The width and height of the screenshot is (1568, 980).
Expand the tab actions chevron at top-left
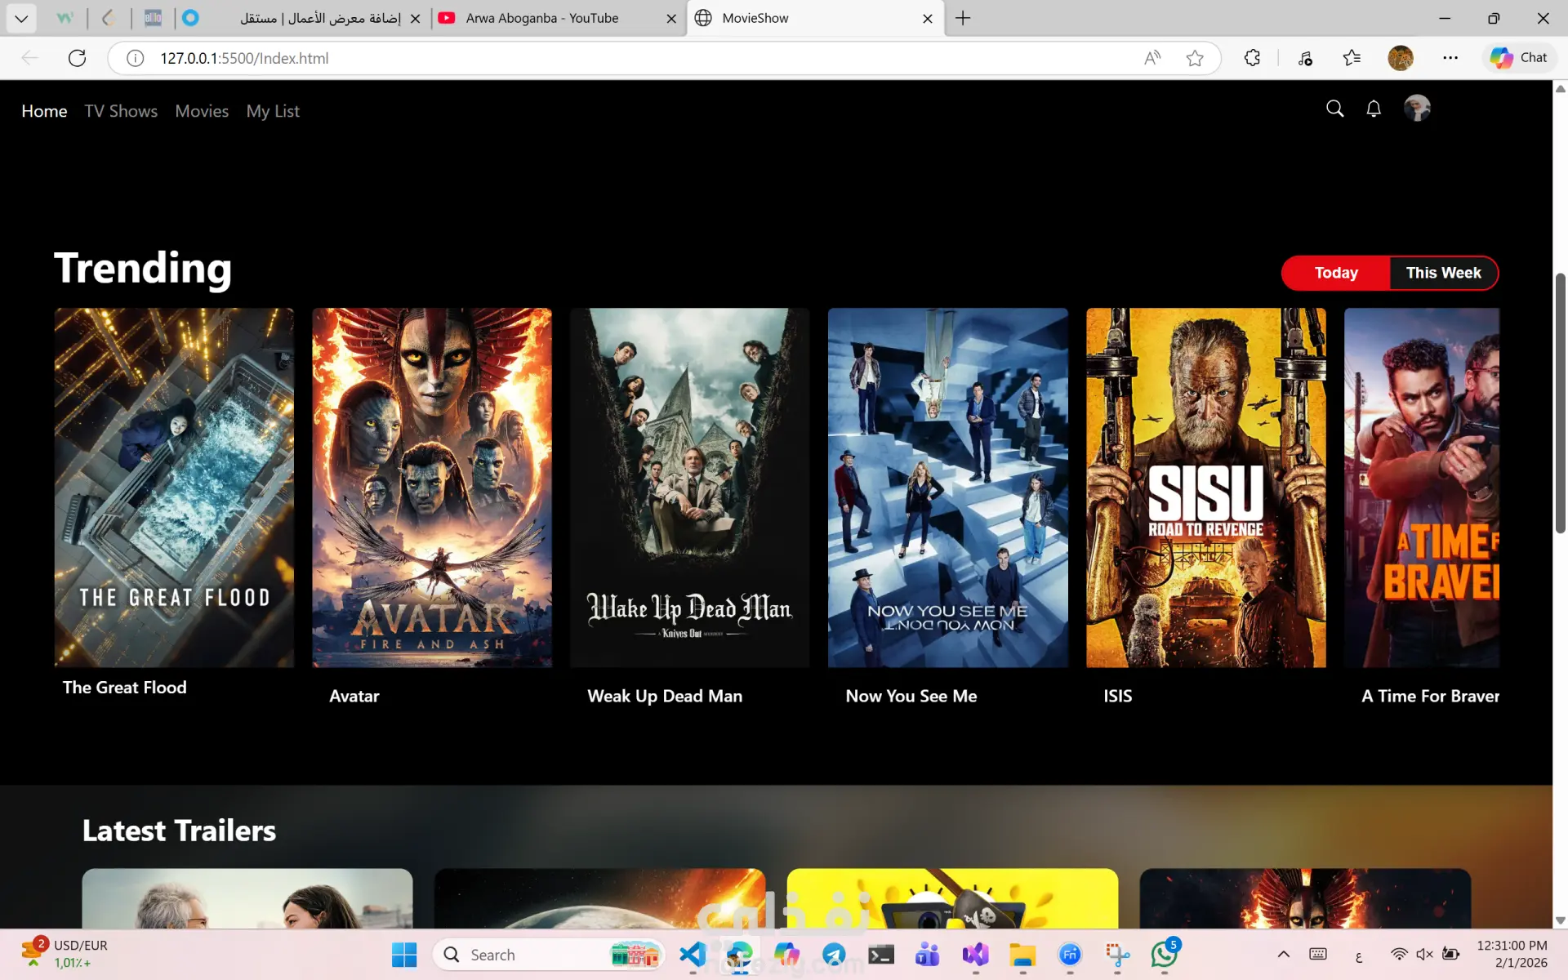pos(21,18)
